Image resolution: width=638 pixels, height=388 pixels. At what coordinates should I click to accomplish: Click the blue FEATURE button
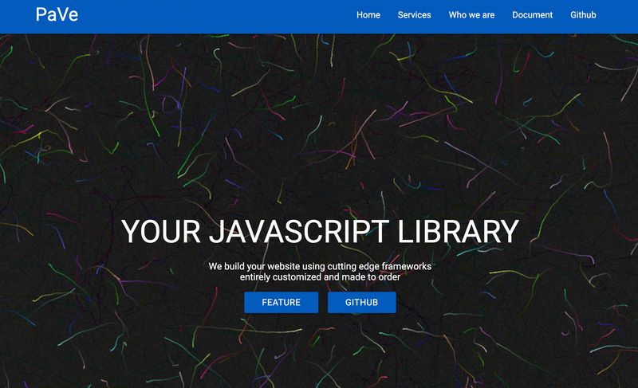282,302
